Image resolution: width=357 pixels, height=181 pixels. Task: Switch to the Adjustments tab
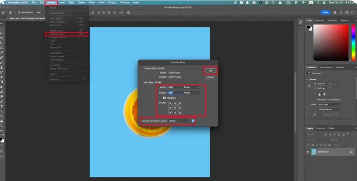pos(326,67)
